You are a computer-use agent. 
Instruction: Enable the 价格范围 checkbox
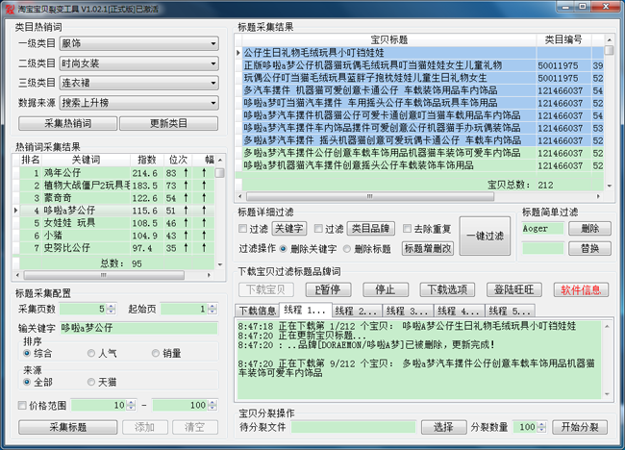click(22, 406)
